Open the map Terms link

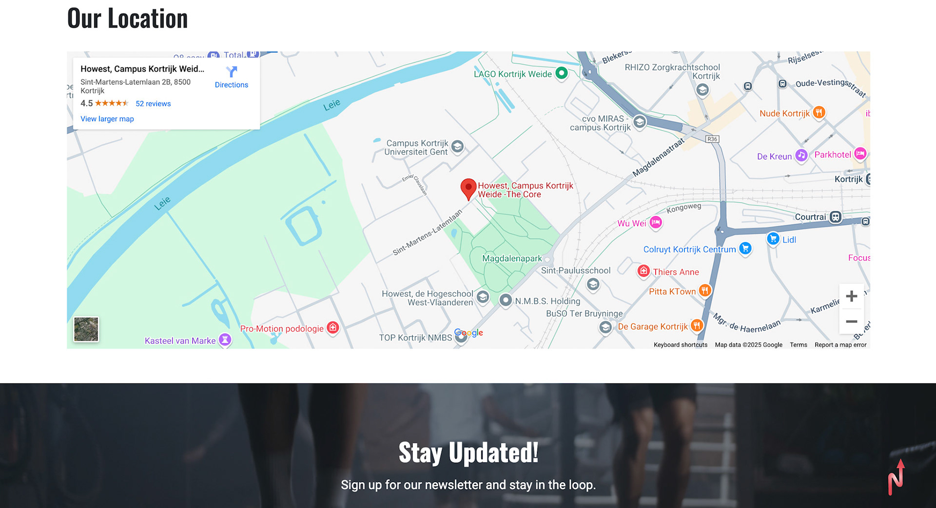(799, 345)
